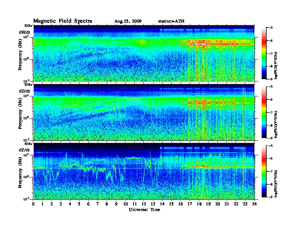Viewport: 303px width, 234px height.
Task: Click the dH/dt spectrogram plot area
Action: pos(144,53)
